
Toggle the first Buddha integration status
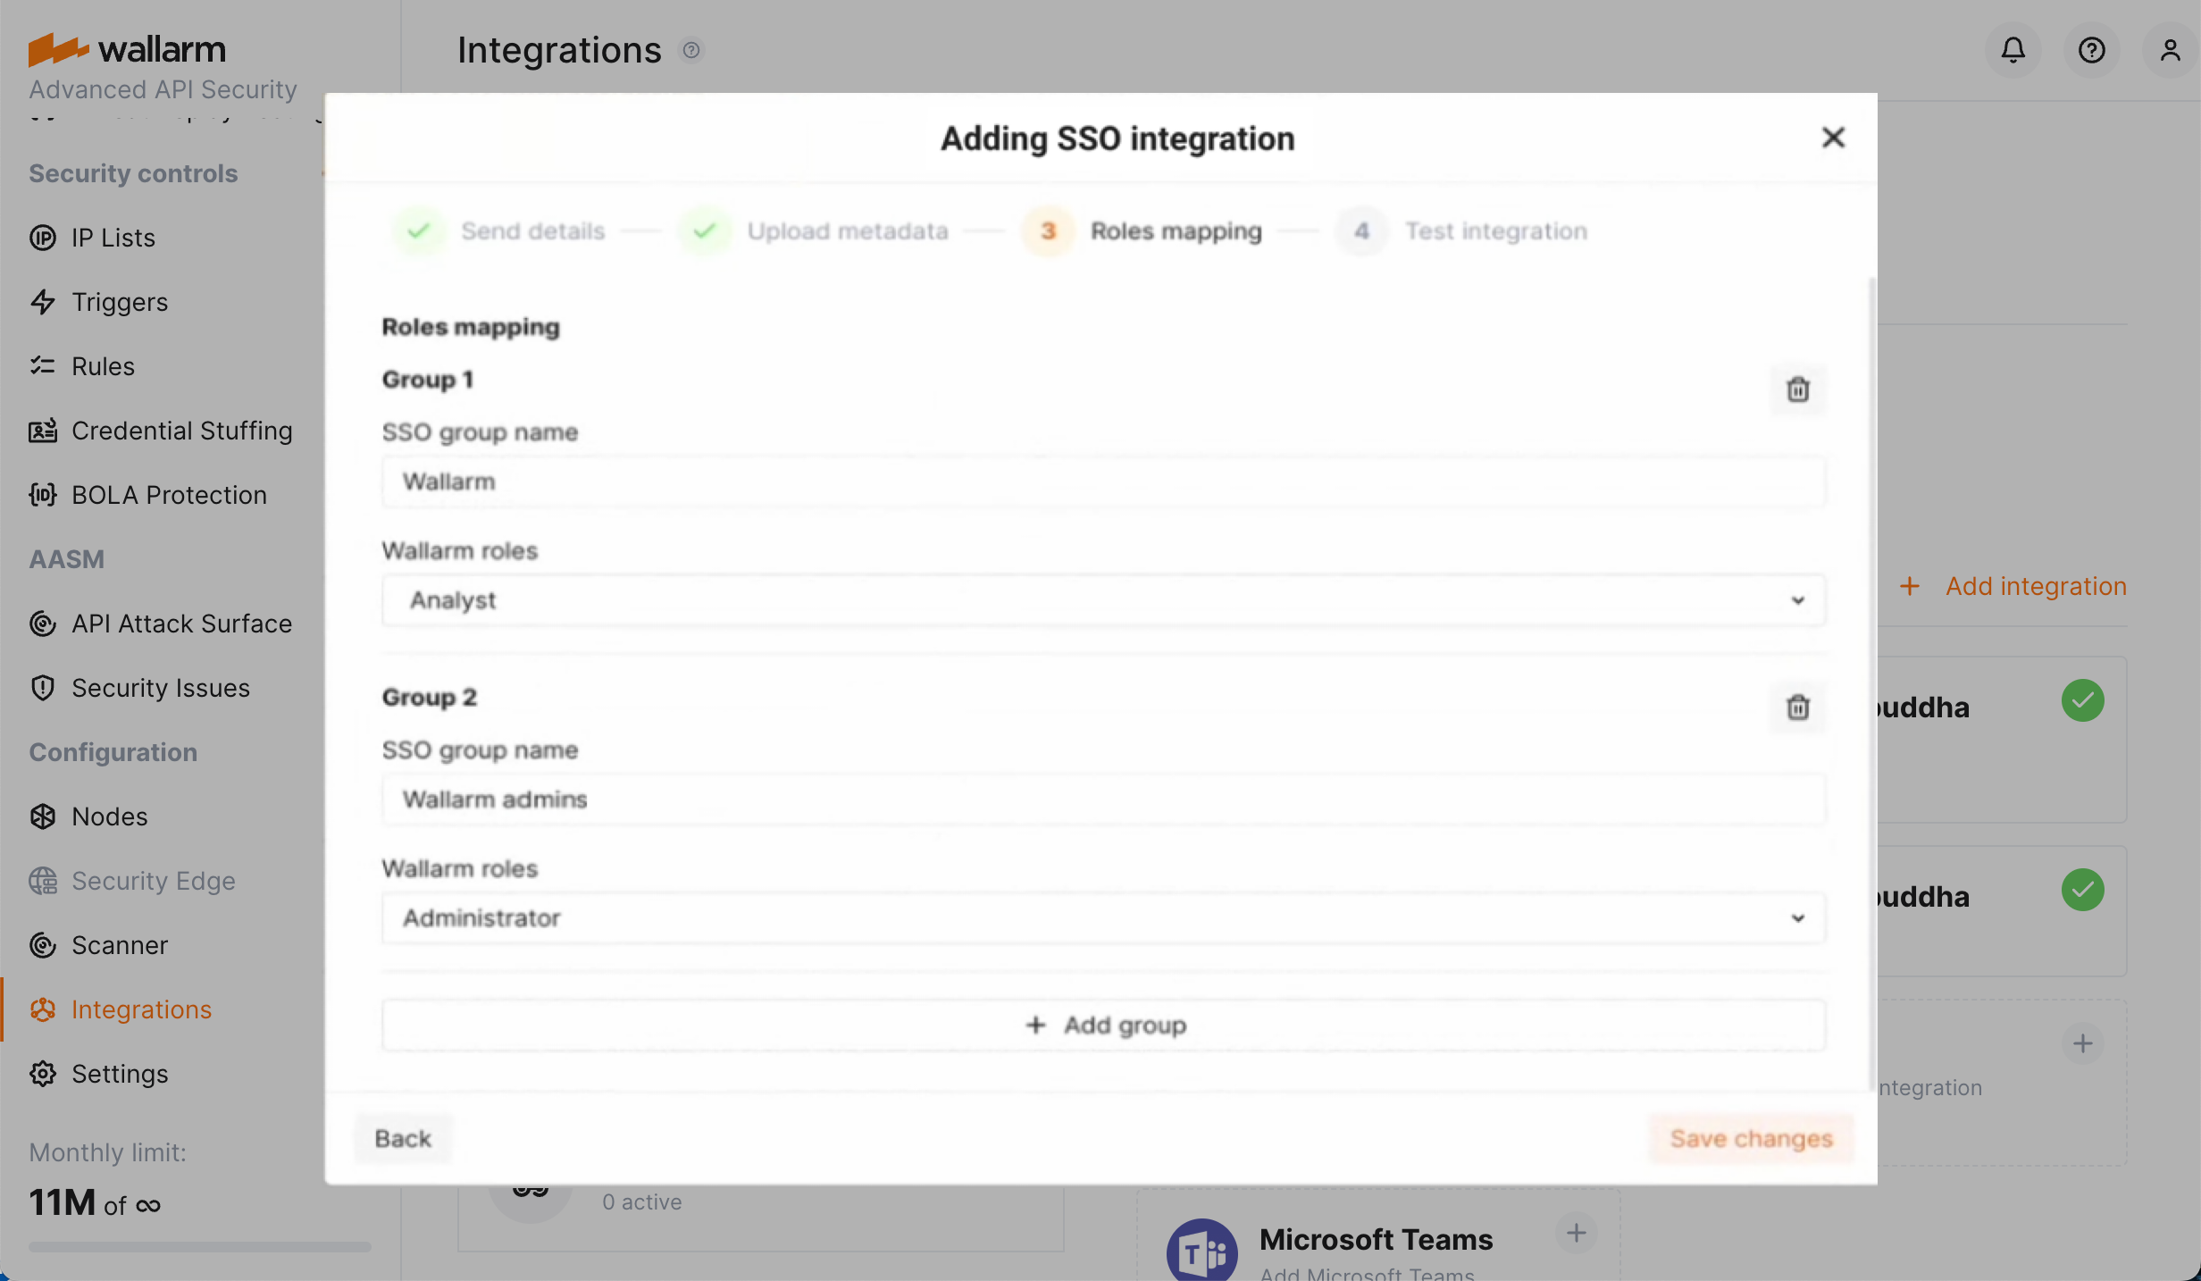2082,700
